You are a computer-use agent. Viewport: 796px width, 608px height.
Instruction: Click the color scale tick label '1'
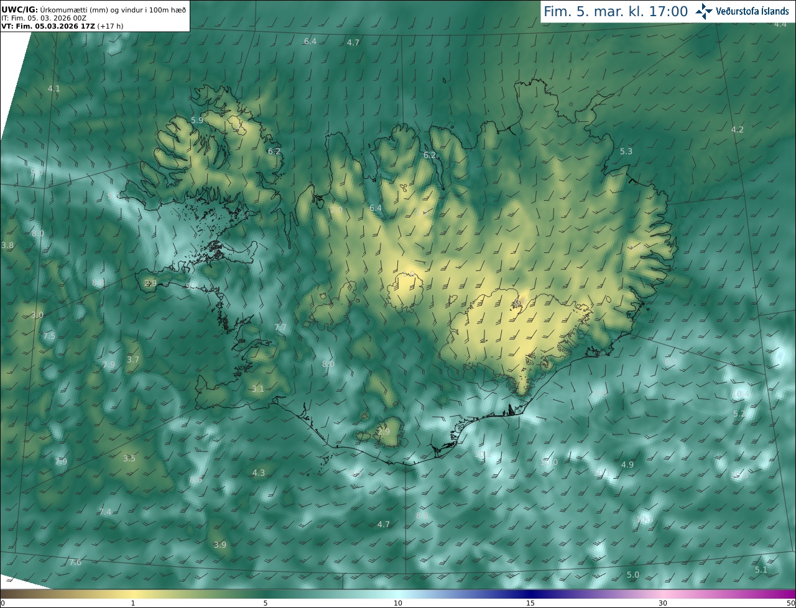pos(133,603)
